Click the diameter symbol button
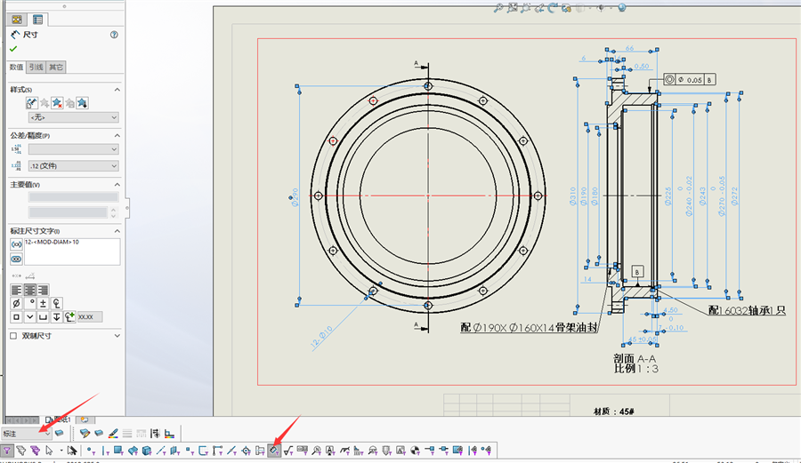 (x=16, y=303)
